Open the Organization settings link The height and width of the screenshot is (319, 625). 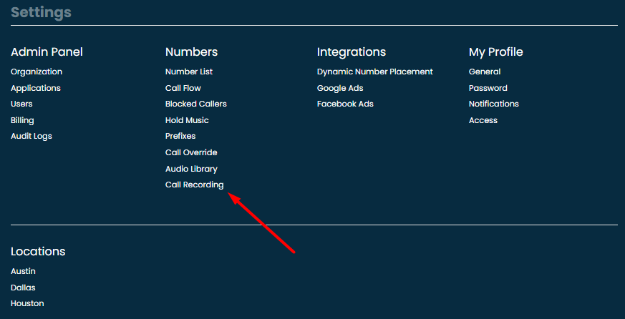[37, 72]
